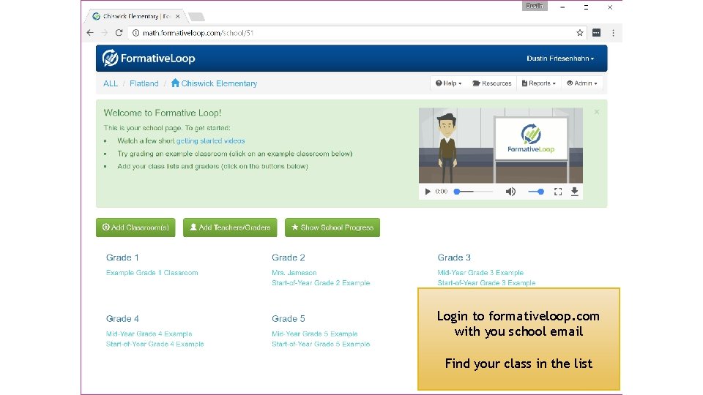703x395 pixels.
Task: Click Welcome to Formative Loop! heading
Action: pyautogui.click(x=163, y=113)
